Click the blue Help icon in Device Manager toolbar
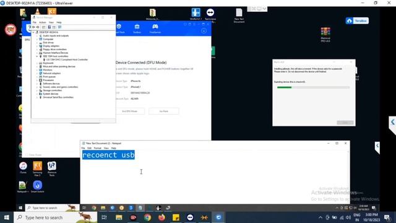Screen dimensions: 396x223 point(49,27)
